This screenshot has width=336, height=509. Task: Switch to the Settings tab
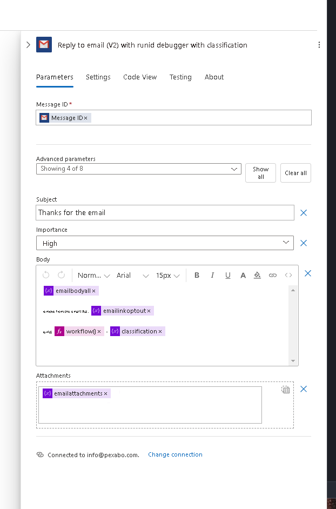tap(98, 77)
